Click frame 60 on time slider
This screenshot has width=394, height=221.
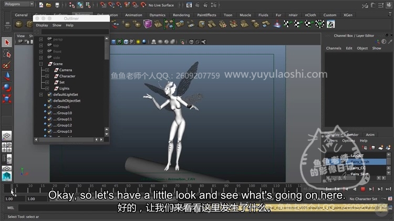pyautogui.click(x=152, y=188)
